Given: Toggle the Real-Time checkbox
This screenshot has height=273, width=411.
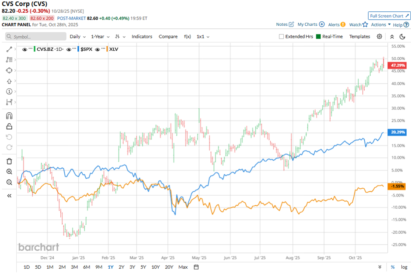Looking at the screenshot, I should 318,37.
